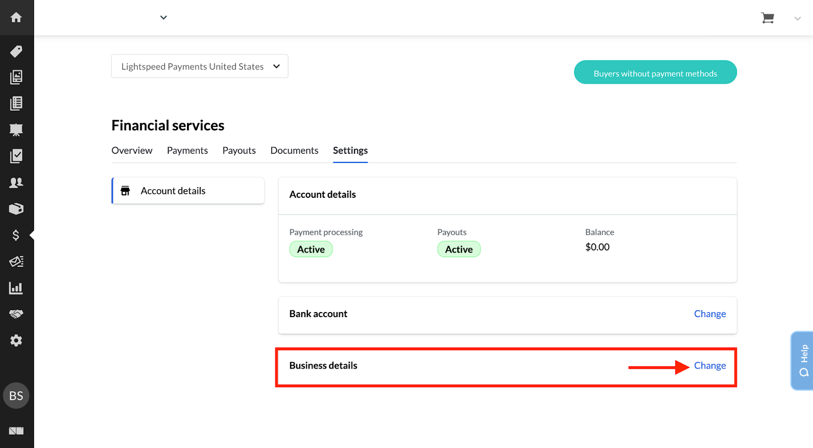813x448 pixels.
Task: Open the shopping cart icon
Action: pos(767,18)
